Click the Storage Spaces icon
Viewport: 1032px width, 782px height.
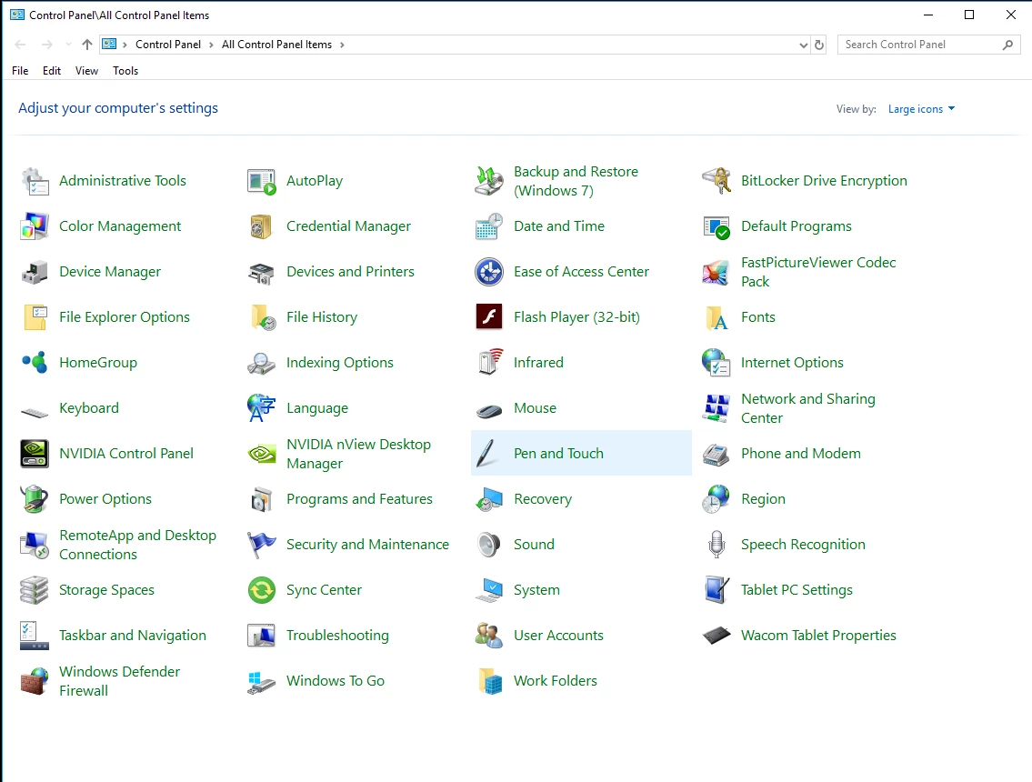[x=35, y=590]
